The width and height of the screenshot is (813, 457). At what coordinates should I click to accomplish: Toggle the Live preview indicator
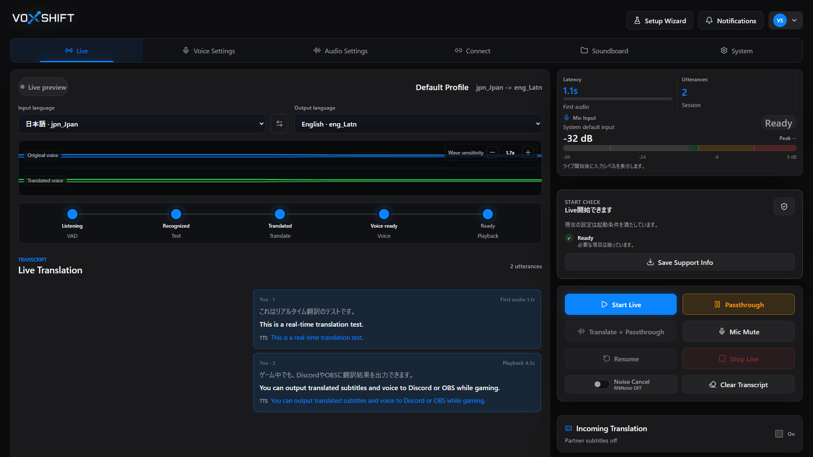pos(43,87)
